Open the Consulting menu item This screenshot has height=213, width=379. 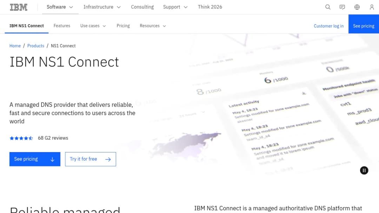pyautogui.click(x=142, y=7)
